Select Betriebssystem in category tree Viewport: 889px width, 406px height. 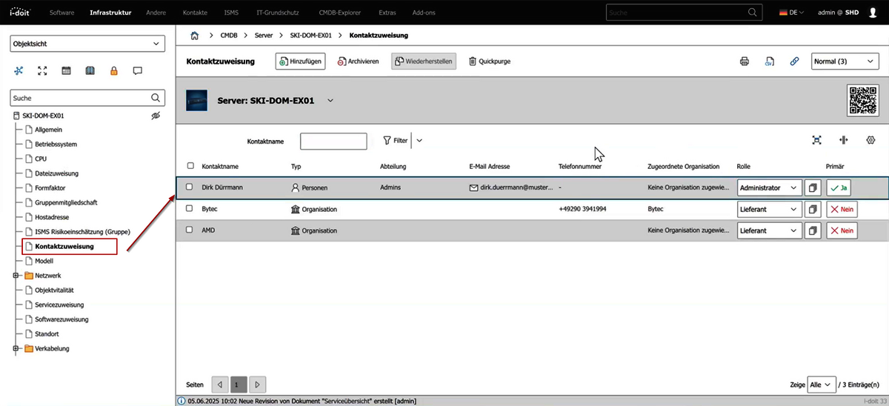coord(56,144)
